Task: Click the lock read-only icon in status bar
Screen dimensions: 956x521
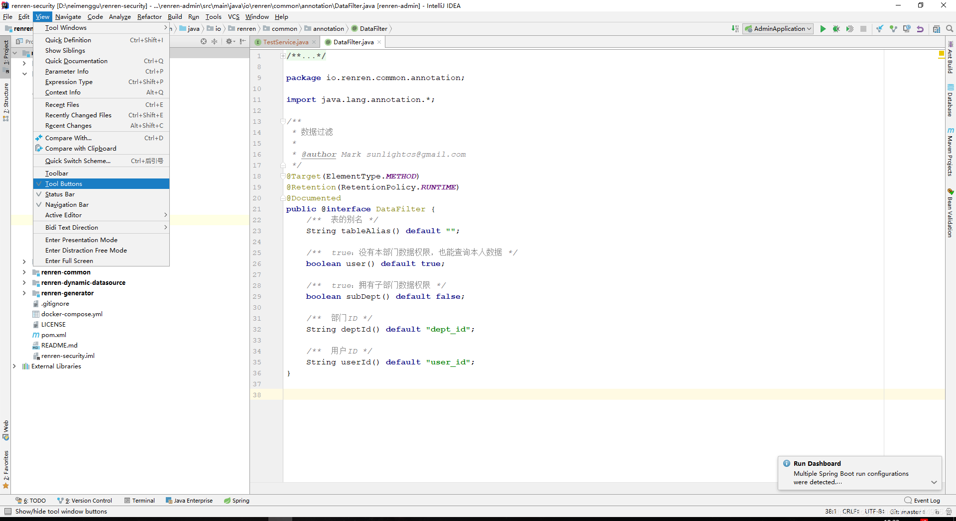Action: (x=937, y=511)
